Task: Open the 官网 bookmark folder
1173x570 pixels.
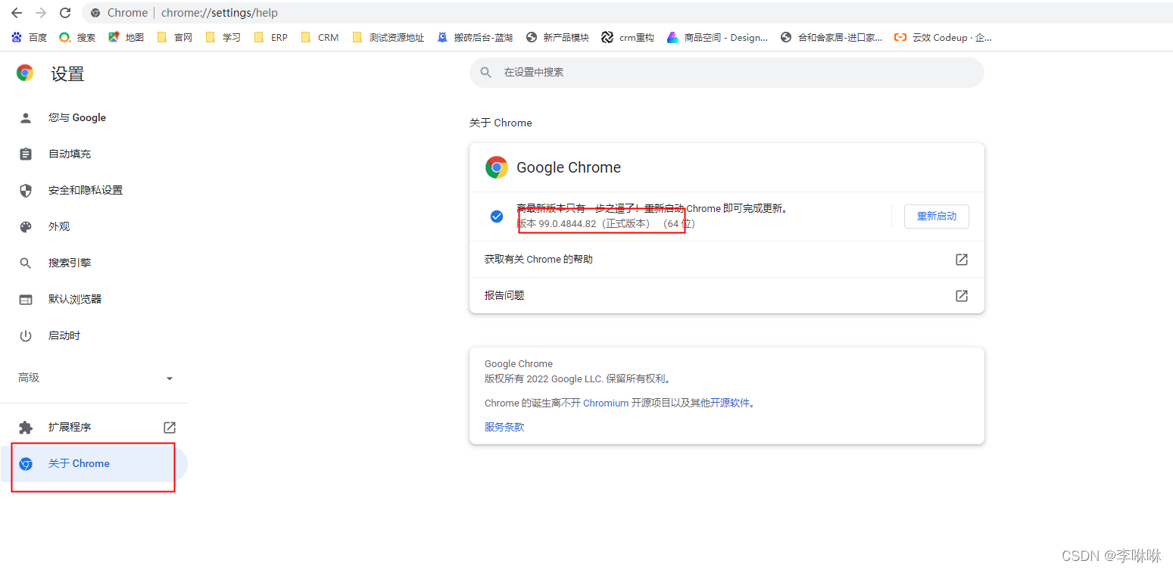Action: point(174,37)
